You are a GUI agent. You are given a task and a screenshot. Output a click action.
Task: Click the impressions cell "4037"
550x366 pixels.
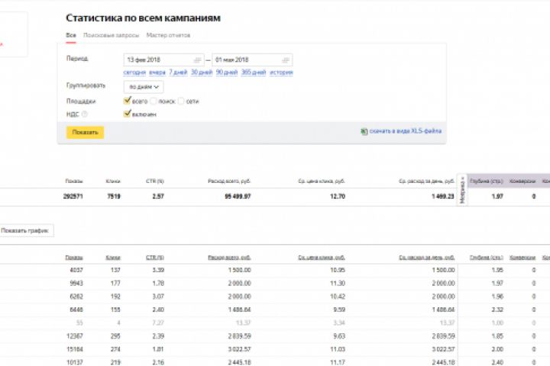[x=76, y=270]
